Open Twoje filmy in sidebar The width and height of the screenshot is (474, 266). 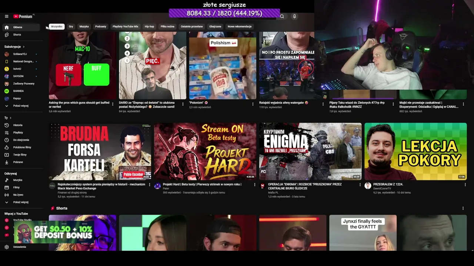click(x=21, y=155)
